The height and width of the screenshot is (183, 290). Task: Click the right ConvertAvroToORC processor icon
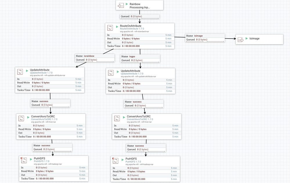(x=117, y=118)
